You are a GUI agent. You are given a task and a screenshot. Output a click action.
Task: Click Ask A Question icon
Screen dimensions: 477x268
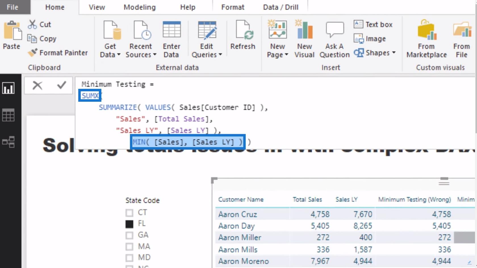click(x=335, y=30)
